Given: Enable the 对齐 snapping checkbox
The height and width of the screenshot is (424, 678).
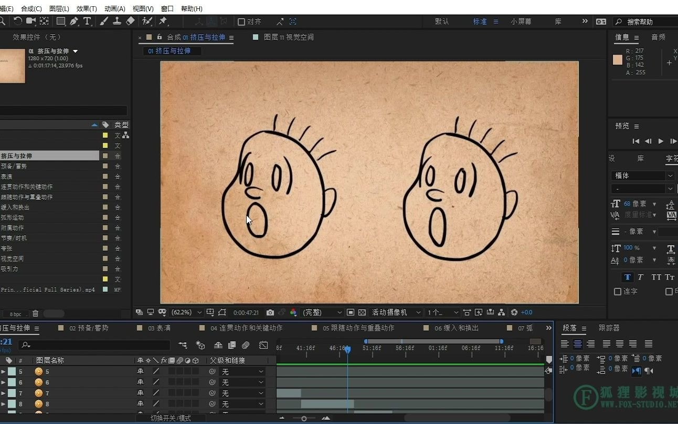Looking at the screenshot, I should point(241,22).
